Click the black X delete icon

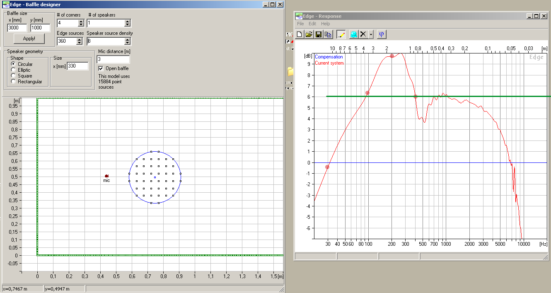pyautogui.click(x=363, y=34)
